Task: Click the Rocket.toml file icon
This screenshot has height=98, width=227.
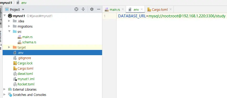Action: point(15,84)
